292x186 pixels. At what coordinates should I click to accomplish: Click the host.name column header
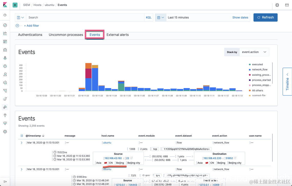(108, 136)
